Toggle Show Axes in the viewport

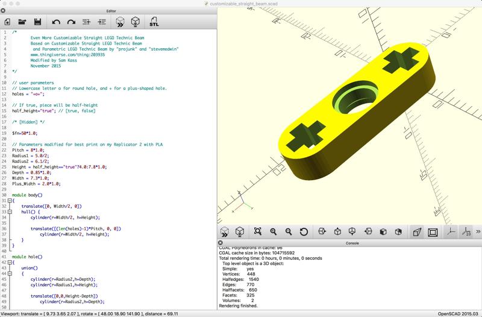451,232
